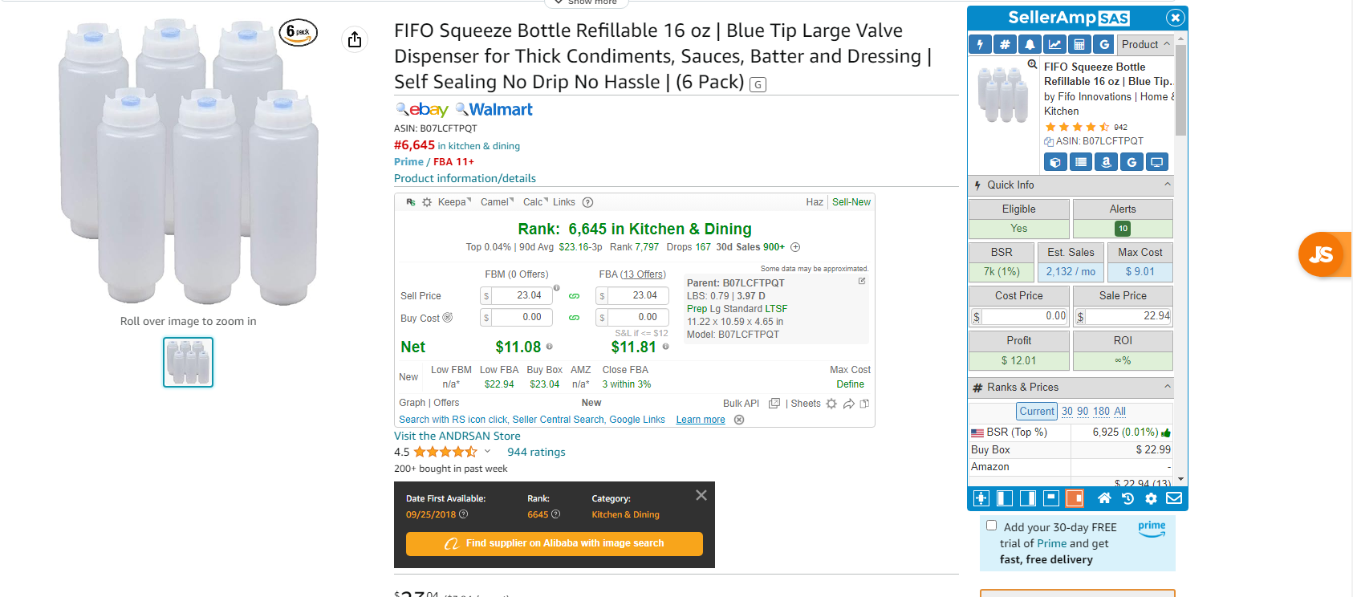Select the dock-left panel layout toggle
1353x597 pixels.
1005,498
